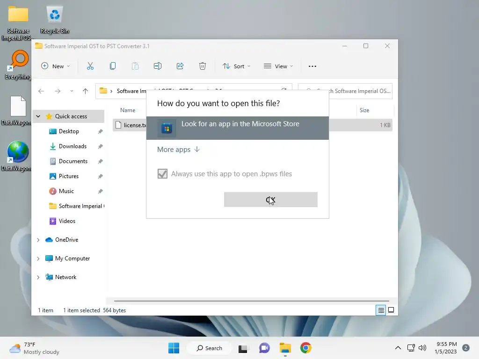This screenshot has width=479, height=359.
Task: Click the Share icon in toolbar
Action: (x=180, y=66)
